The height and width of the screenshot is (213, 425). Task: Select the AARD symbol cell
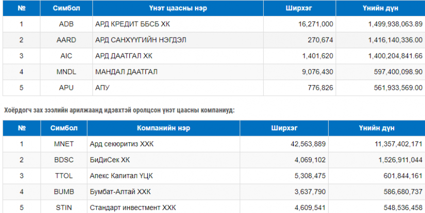[66, 40]
